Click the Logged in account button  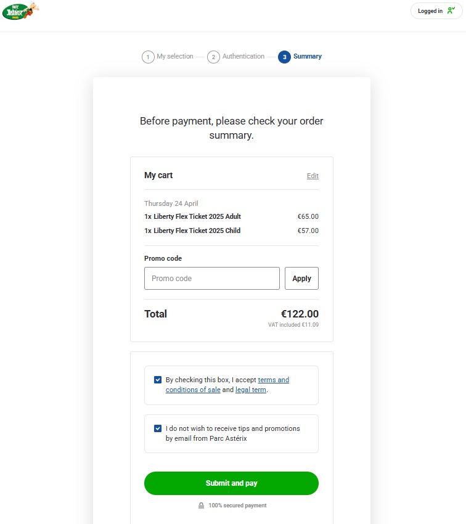pyautogui.click(x=436, y=11)
